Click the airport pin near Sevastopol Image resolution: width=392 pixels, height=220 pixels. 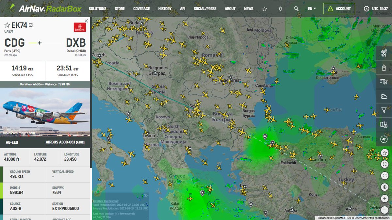click(333, 69)
